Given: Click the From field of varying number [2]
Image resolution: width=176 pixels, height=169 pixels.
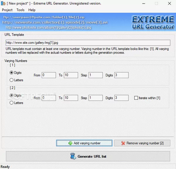Looking at the screenshot, I should (x=49, y=98).
